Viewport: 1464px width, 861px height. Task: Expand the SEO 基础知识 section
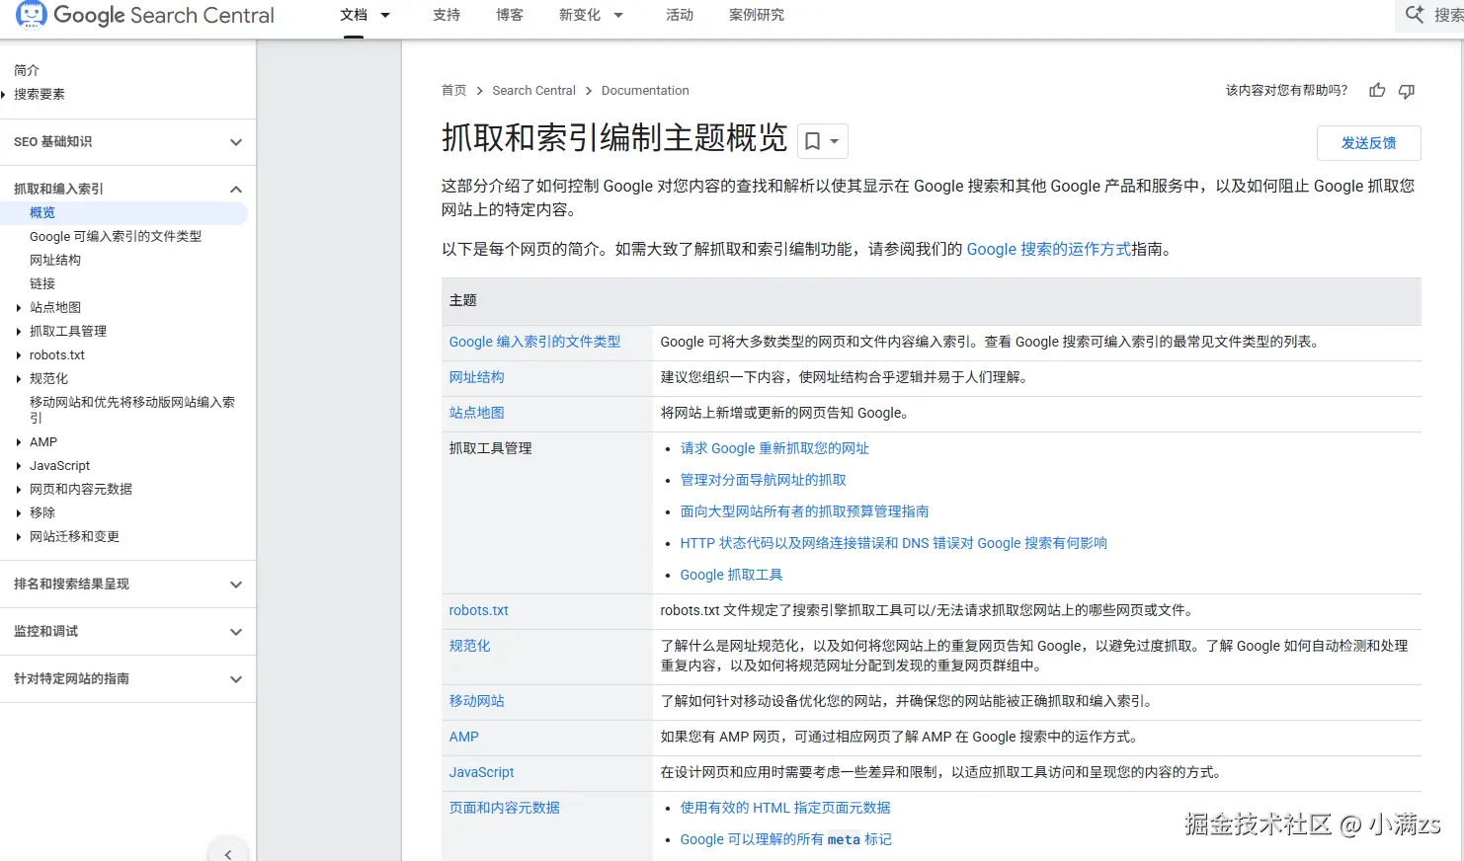point(127,142)
